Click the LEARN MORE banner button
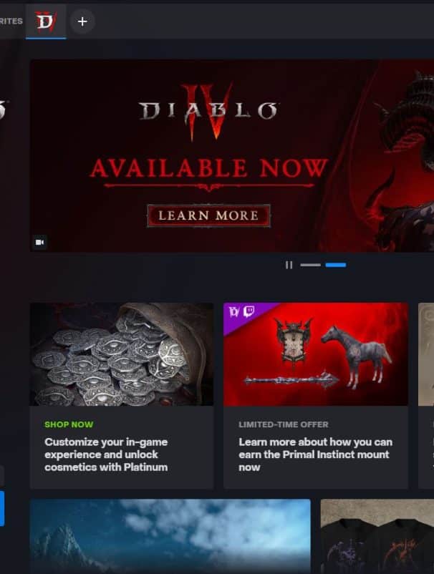 (x=208, y=215)
